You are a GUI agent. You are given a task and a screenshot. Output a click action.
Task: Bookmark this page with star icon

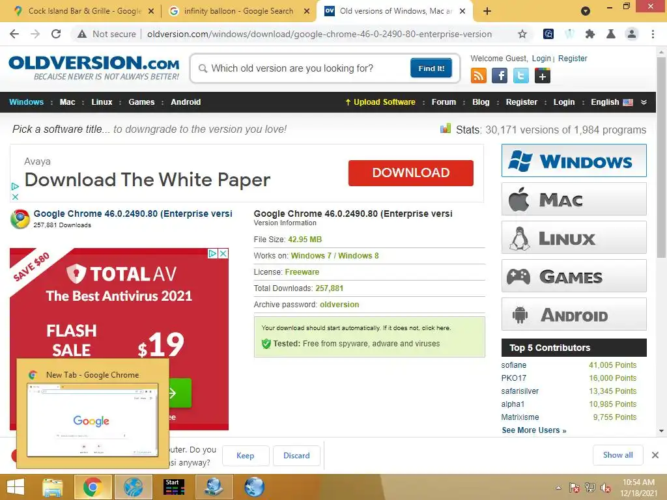[x=522, y=34]
